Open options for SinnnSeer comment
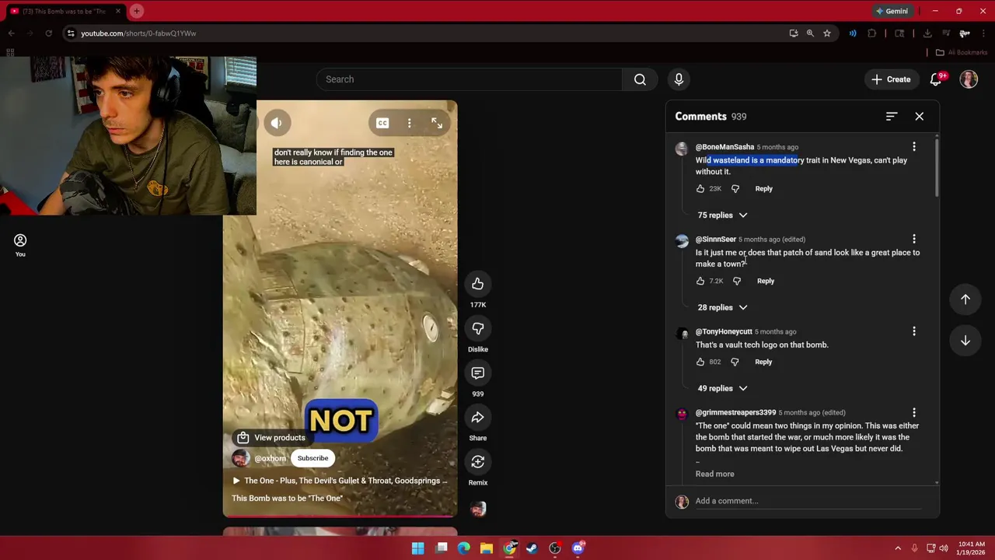 click(914, 239)
